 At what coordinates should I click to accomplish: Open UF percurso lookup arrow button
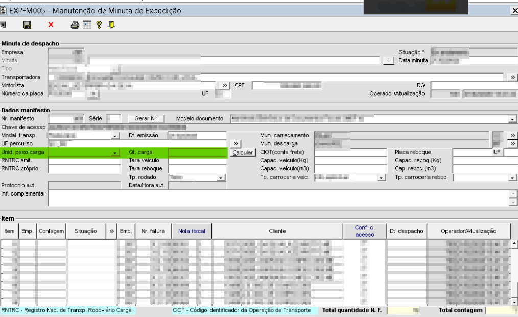point(236,143)
